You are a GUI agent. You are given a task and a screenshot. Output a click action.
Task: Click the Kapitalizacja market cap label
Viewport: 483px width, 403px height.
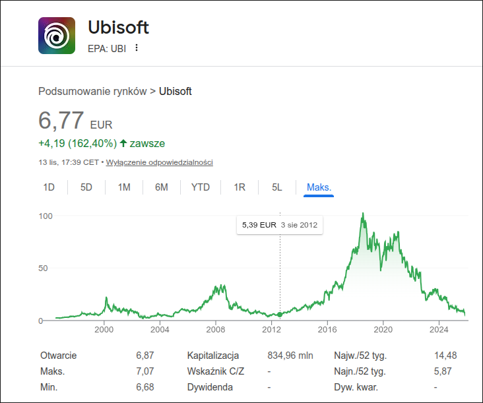(212, 356)
